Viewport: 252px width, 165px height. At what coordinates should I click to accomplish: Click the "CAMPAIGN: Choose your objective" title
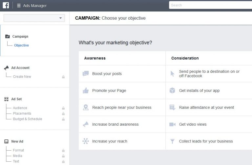click(110, 18)
